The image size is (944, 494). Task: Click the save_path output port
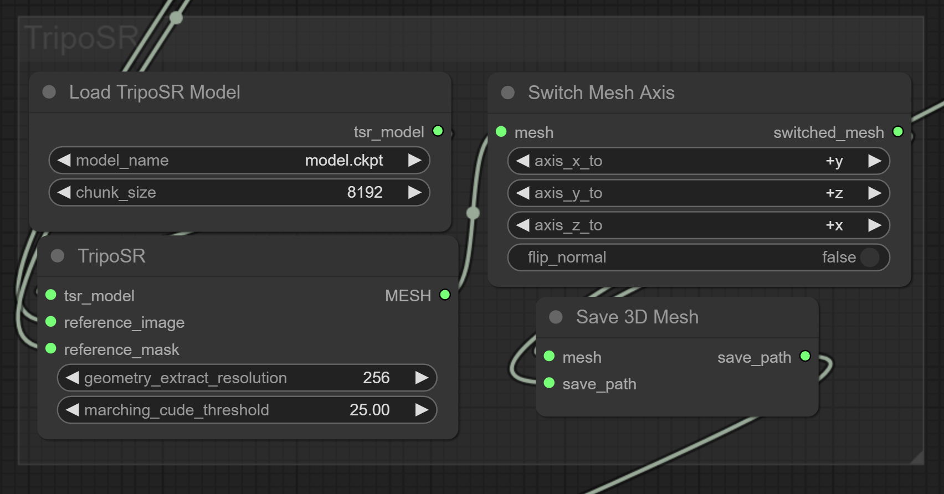point(806,356)
